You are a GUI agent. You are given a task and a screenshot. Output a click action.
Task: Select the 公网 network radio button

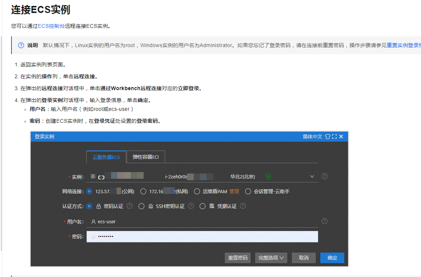tap(89, 191)
